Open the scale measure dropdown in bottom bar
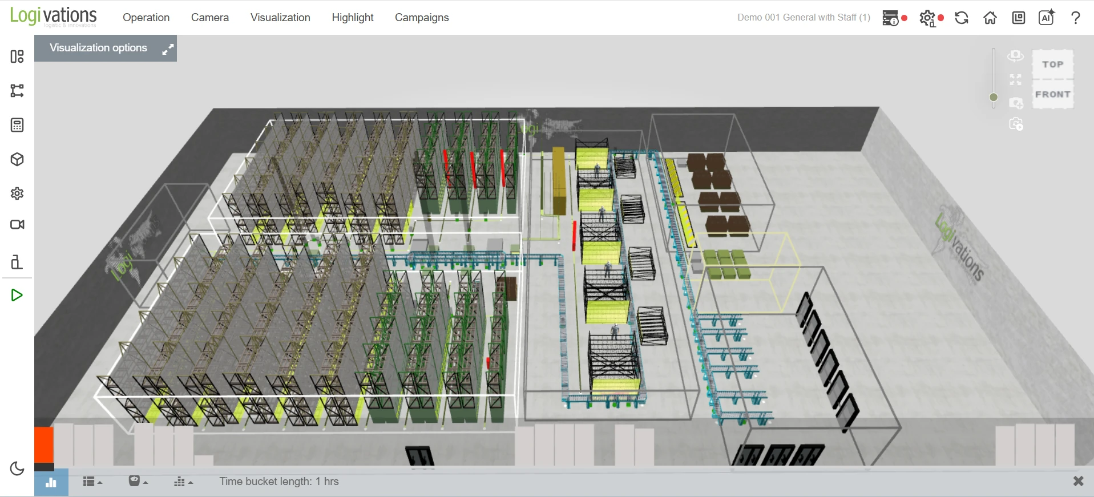 [138, 482]
